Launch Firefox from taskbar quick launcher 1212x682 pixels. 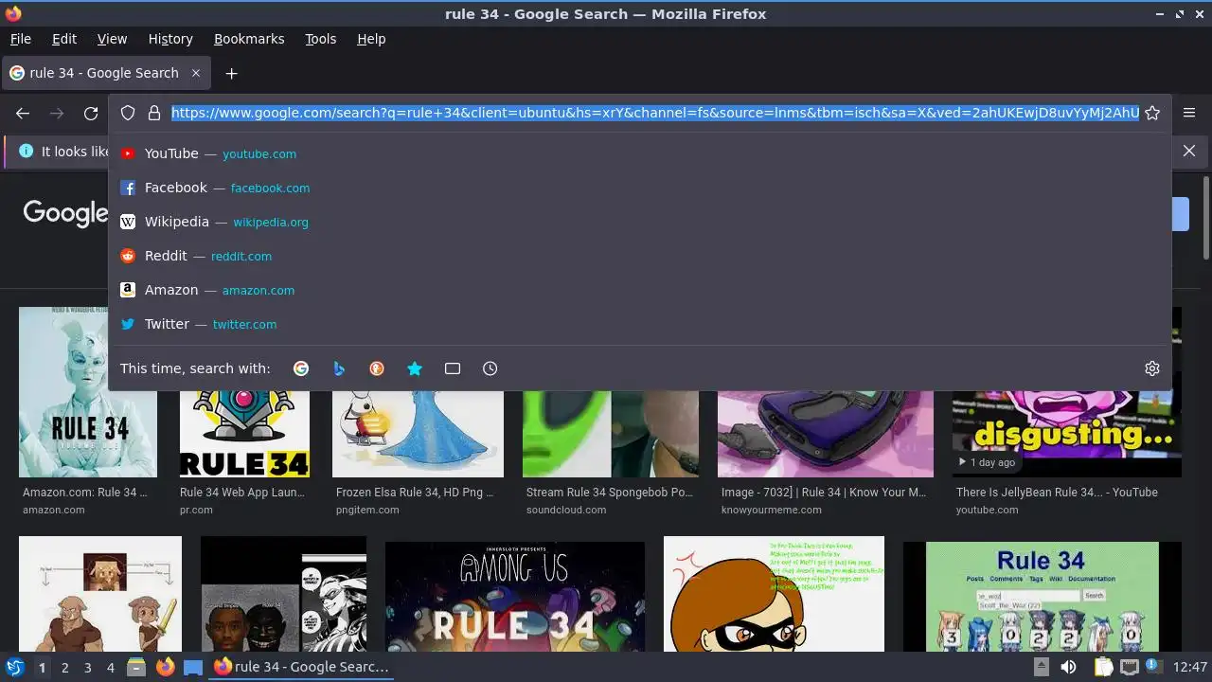(165, 667)
